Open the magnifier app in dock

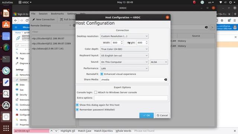click(6, 93)
